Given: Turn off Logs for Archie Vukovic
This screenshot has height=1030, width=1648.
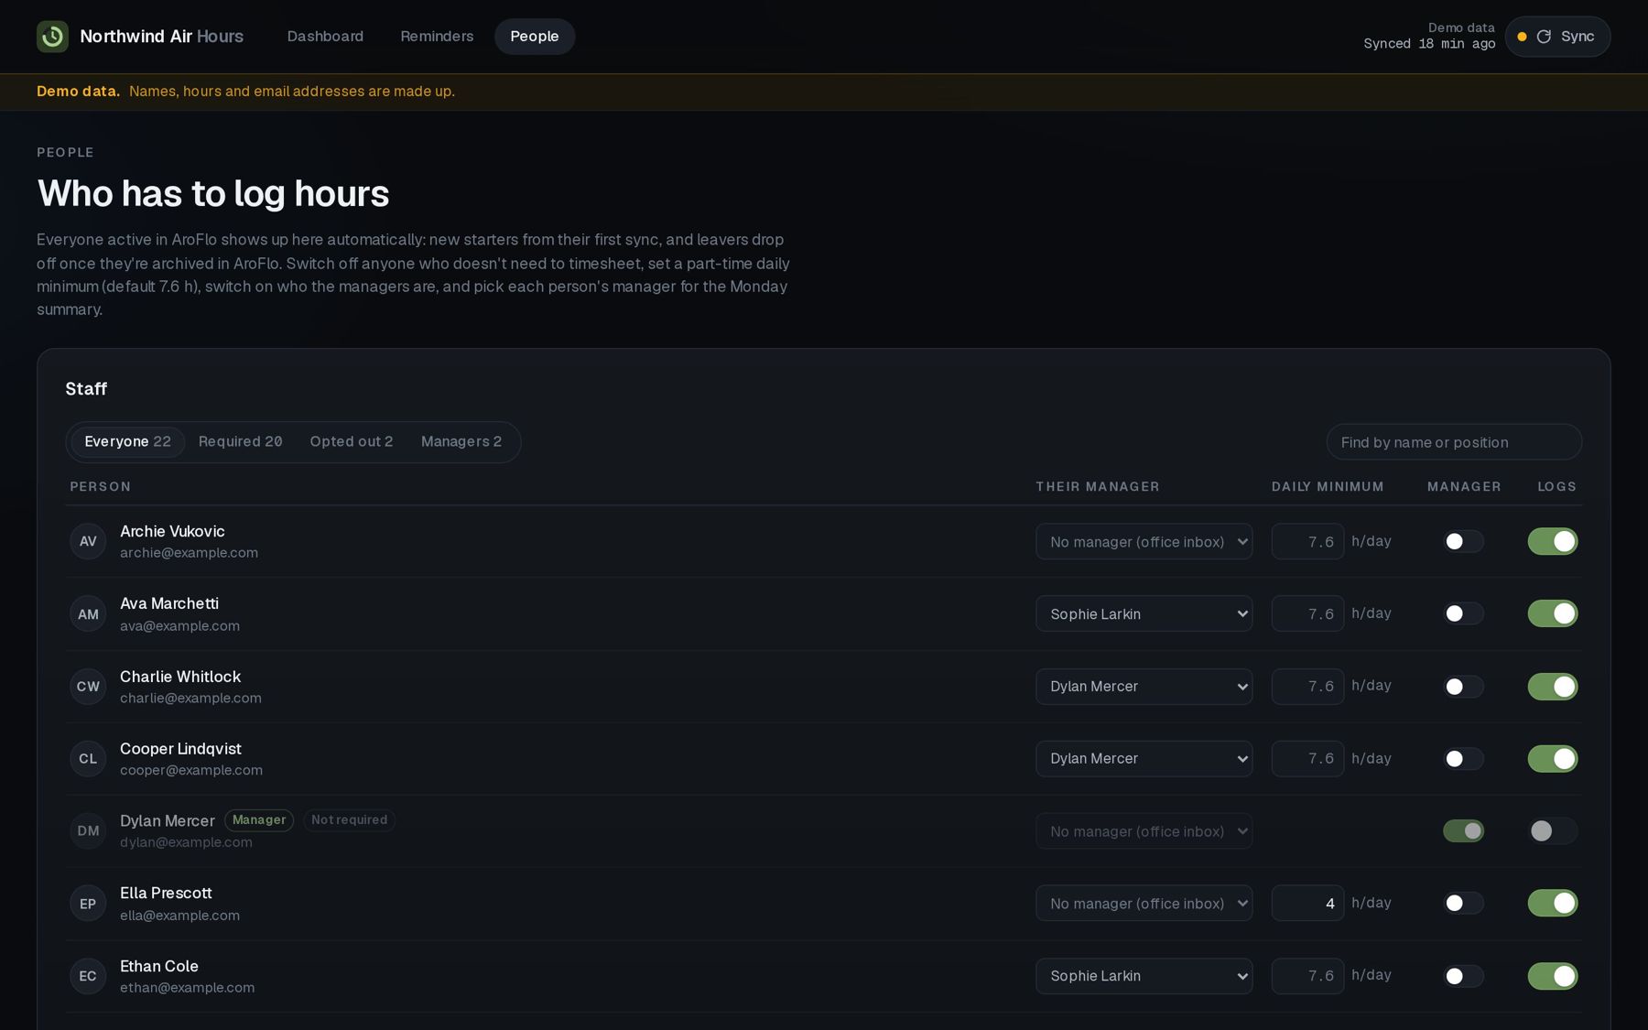Looking at the screenshot, I should pyautogui.click(x=1553, y=541).
